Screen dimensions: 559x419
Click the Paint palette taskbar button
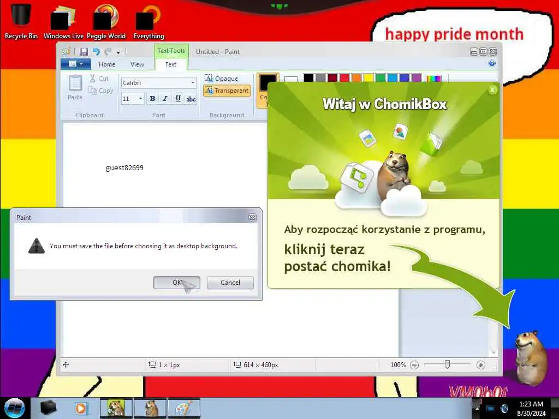point(184,408)
